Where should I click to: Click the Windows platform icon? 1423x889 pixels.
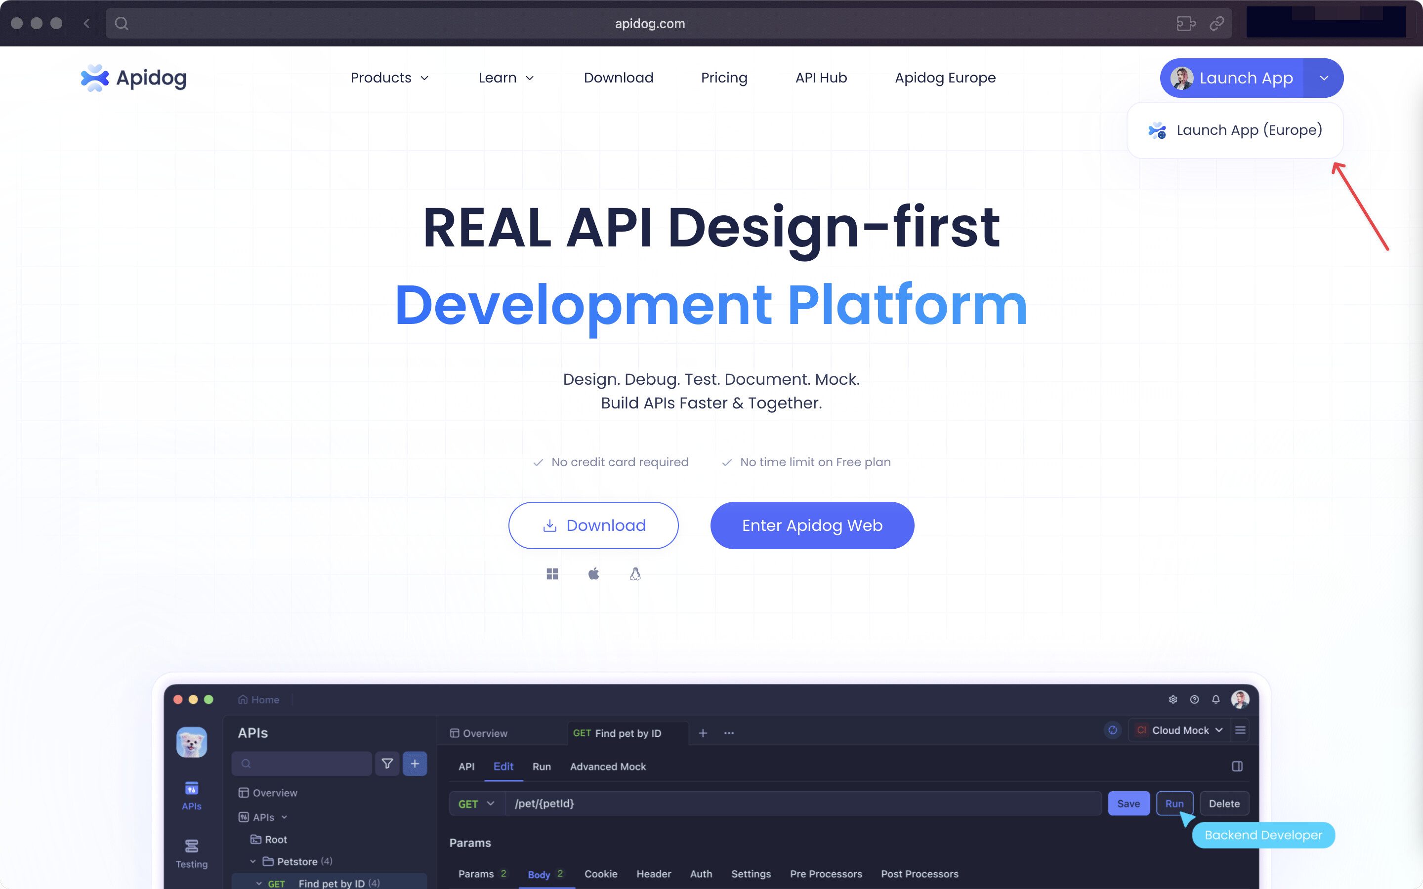pyautogui.click(x=551, y=574)
